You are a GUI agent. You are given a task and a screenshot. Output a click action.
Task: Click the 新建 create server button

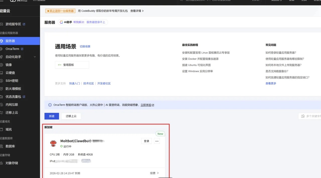(x=52, y=116)
